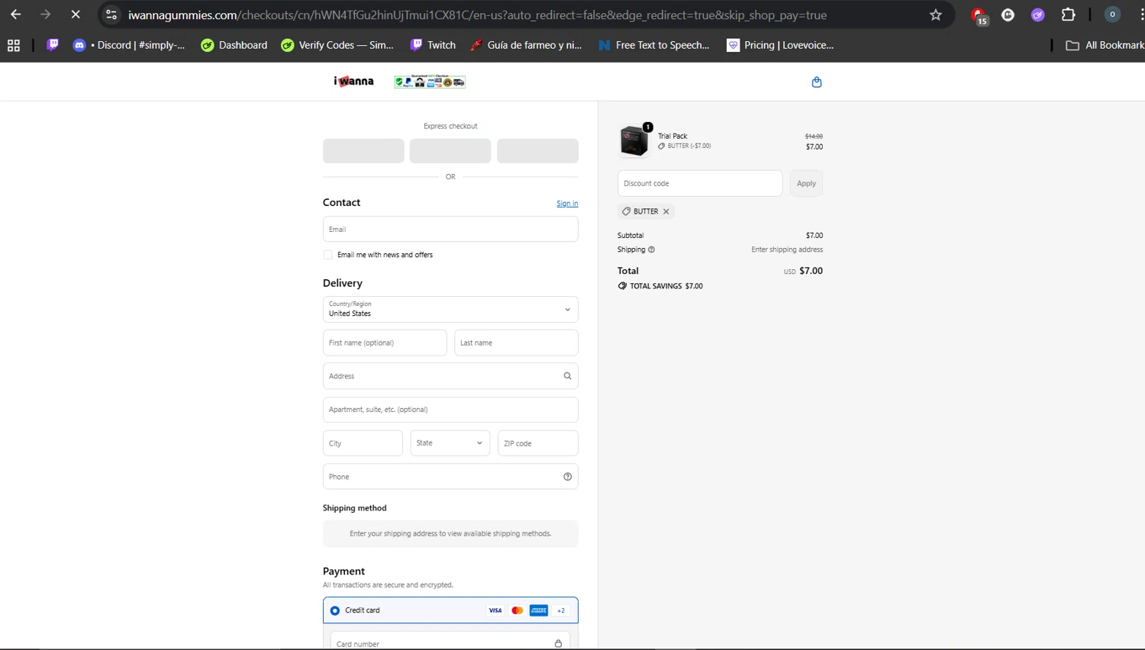Check Email me with news and offers
Viewport: 1145px width, 650px height.
pyautogui.click(x=328, y=255)
